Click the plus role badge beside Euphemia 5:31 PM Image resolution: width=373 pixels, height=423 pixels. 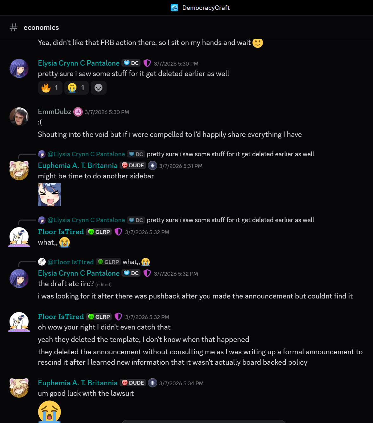tap(153, 165)
